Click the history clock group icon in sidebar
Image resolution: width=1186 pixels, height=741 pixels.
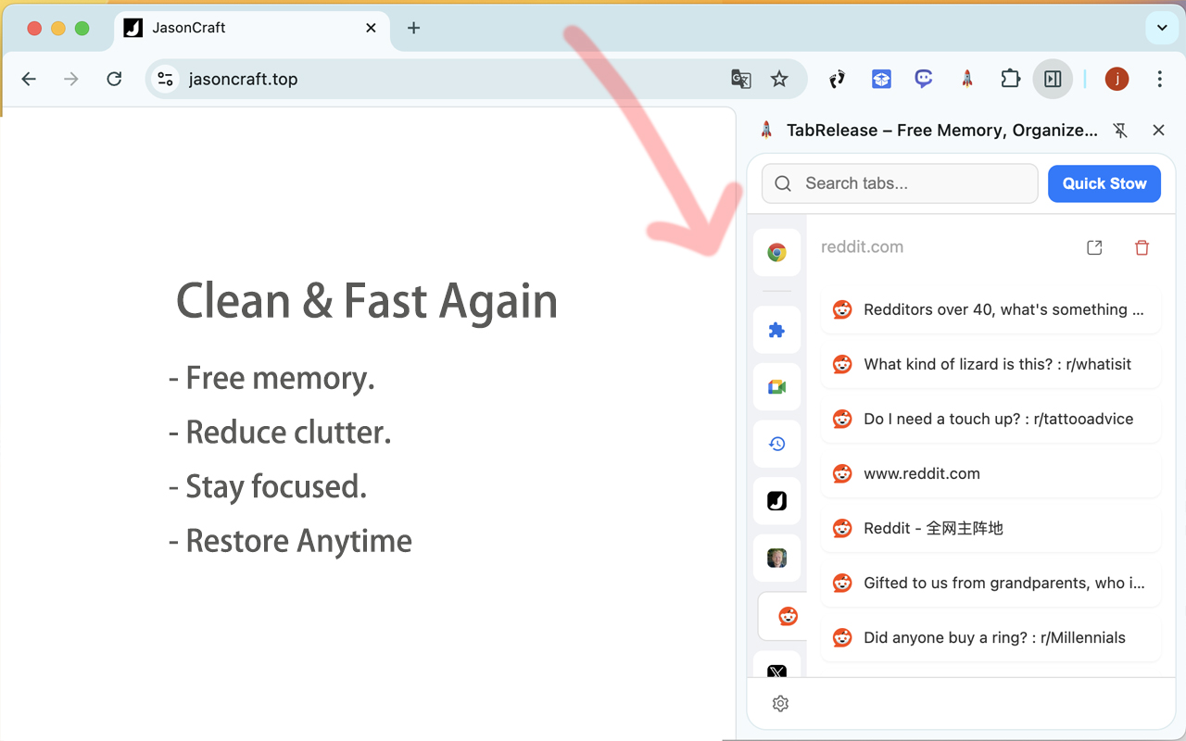pos(776,443)
